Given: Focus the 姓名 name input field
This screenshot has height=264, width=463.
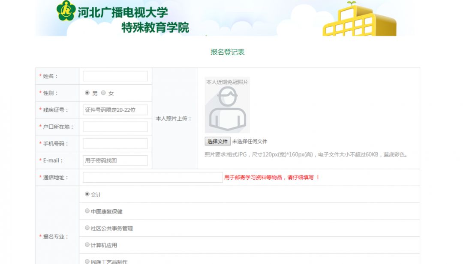Looking at the screenshot, I should pos(115,76).
